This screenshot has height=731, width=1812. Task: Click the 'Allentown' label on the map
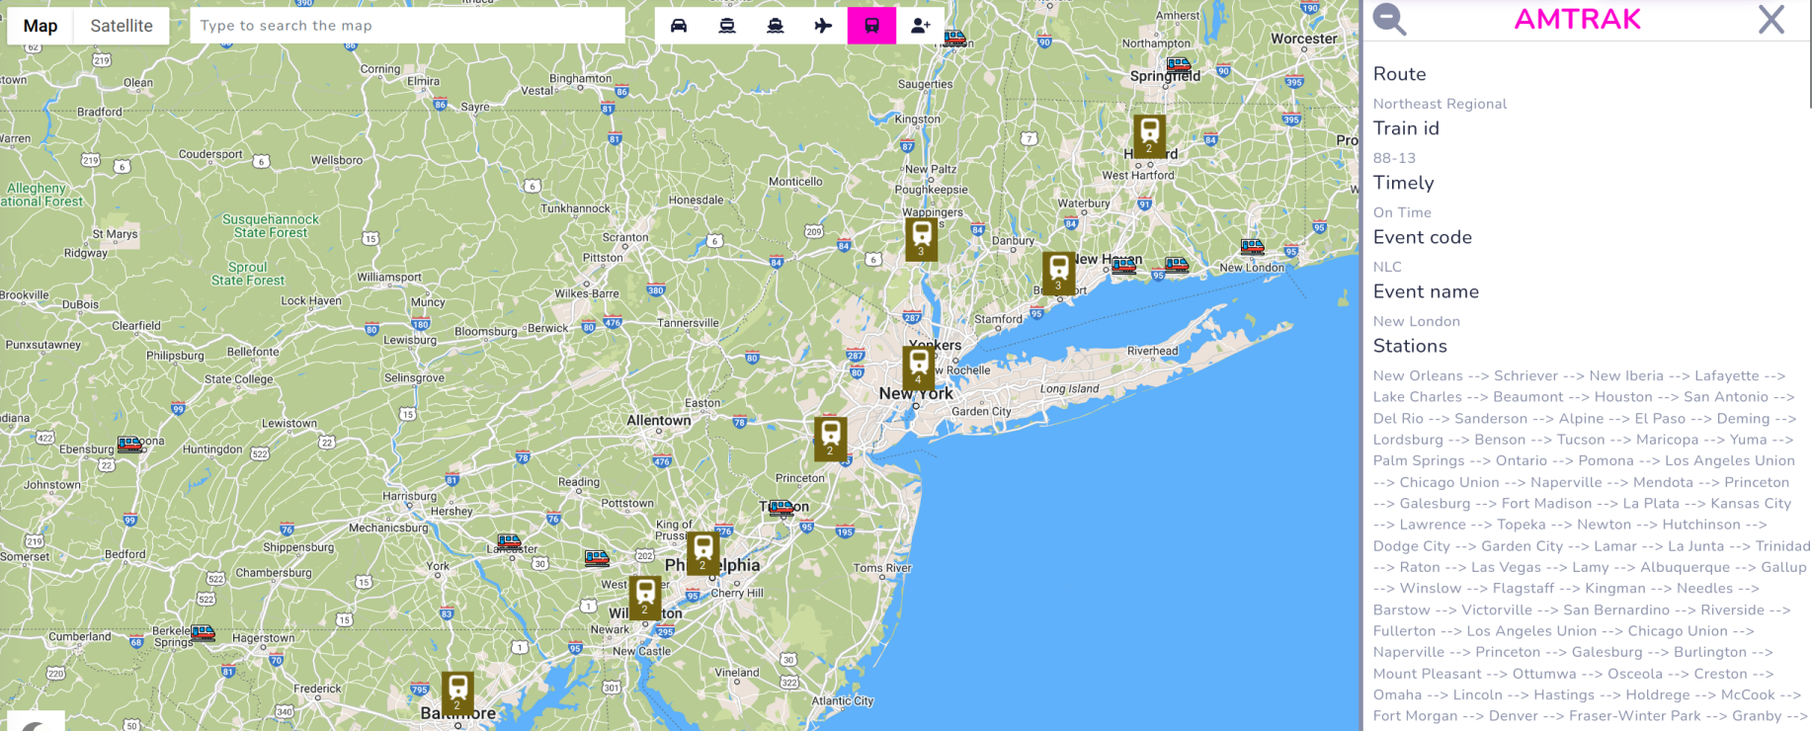click(659, 421)
